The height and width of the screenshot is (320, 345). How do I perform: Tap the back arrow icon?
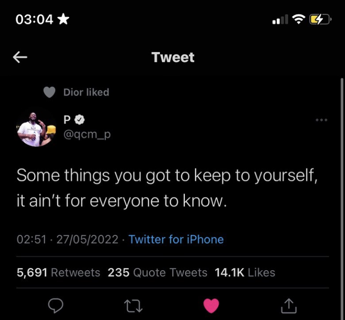(x=20, y=57)
